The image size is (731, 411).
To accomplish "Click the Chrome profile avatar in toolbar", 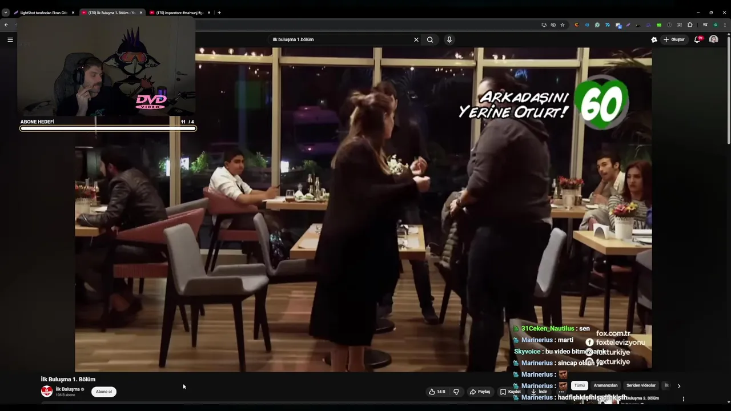I will (716, 25).
